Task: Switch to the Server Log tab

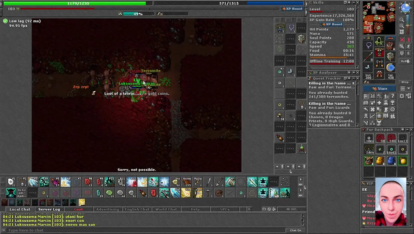Action: 49,209
